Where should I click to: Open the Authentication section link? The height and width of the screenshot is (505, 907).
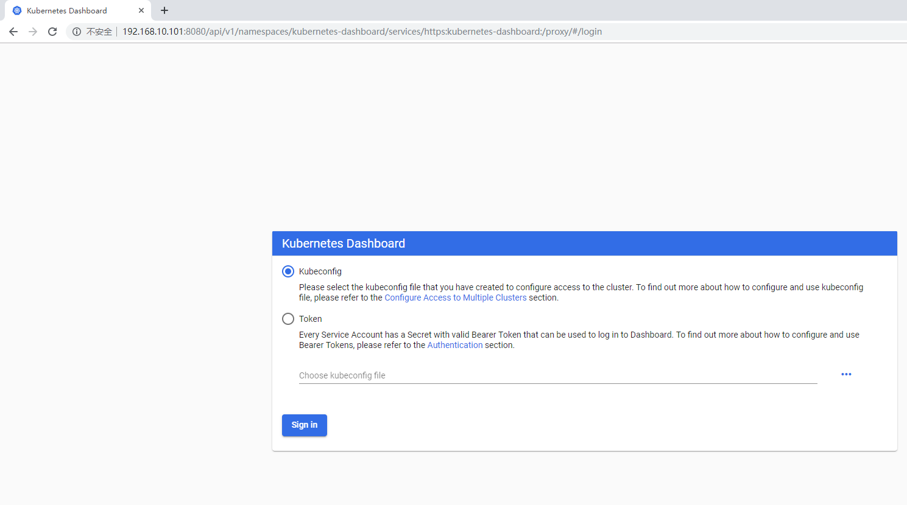(455, 345)
